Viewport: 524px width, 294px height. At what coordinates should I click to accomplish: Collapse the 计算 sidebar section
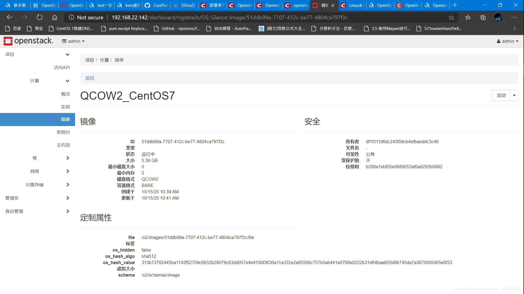(37, 81)
